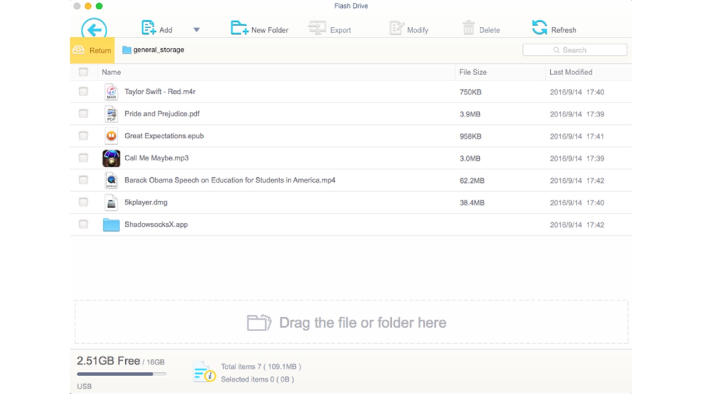701x394 pixels.
Task: Click the Return tab
Action: coord(92,50)
